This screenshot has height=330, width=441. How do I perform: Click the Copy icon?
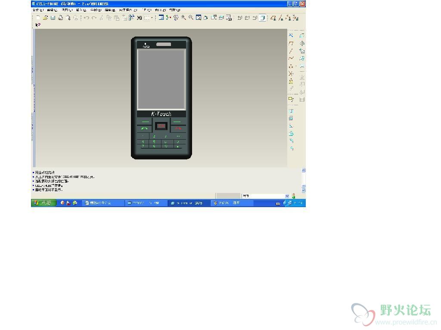[x=109, y=18]
